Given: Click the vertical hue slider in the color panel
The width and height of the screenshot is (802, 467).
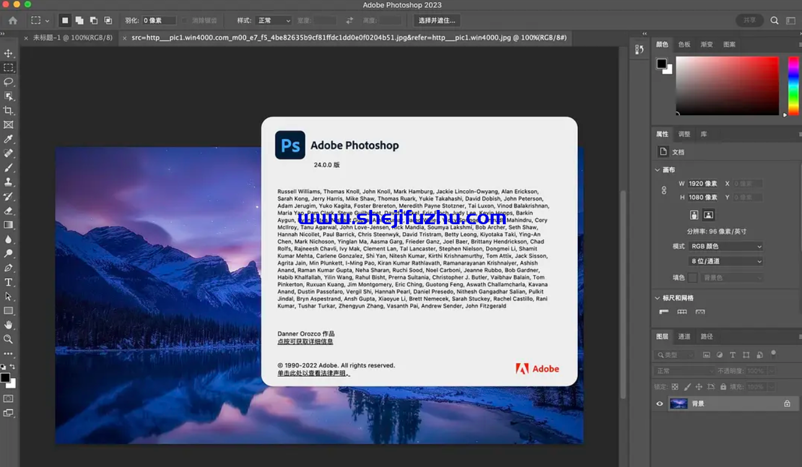Looking at the screenshot, I should 793,85.
